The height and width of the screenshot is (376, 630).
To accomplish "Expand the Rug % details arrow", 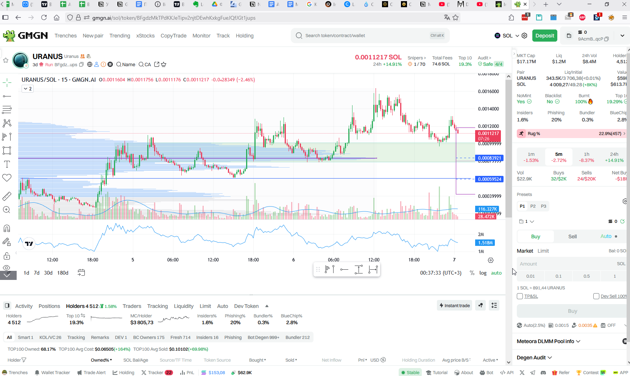I will pos(624,134).
